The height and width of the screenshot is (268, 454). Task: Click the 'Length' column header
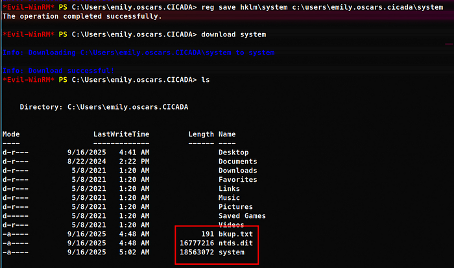point(201,134)
